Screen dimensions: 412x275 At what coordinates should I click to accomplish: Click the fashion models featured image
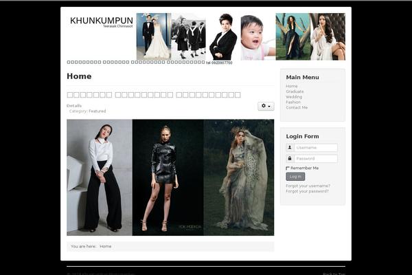[170, 177]
